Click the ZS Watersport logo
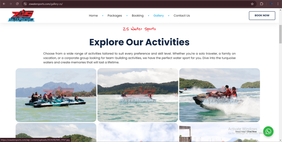Image resolution: width=282 pixels, height=142 pixels. 21,16
